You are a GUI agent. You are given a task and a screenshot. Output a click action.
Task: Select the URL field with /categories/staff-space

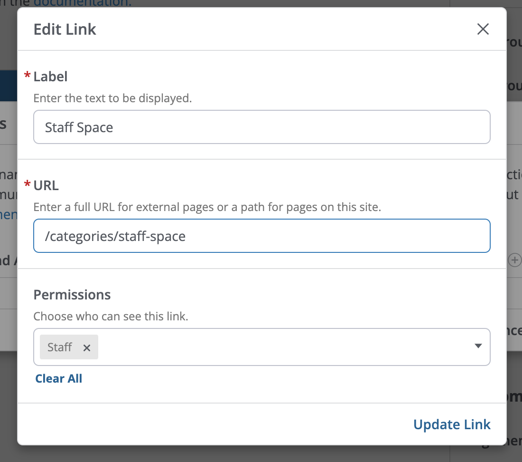point(261,236)
